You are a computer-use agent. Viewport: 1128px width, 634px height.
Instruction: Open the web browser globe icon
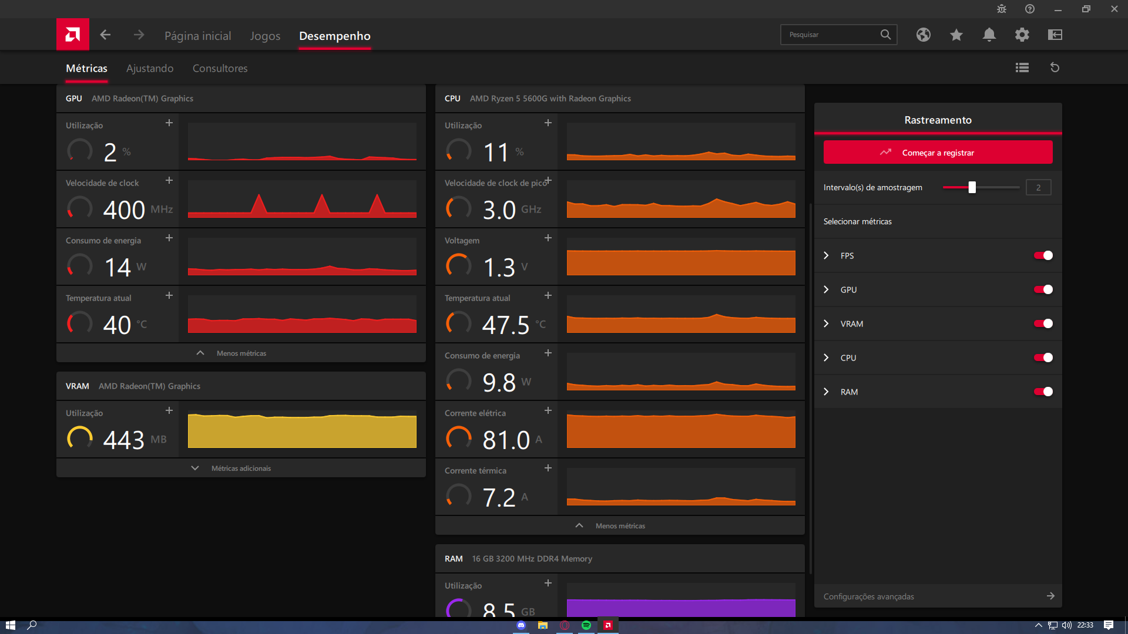tap(924, 35)
